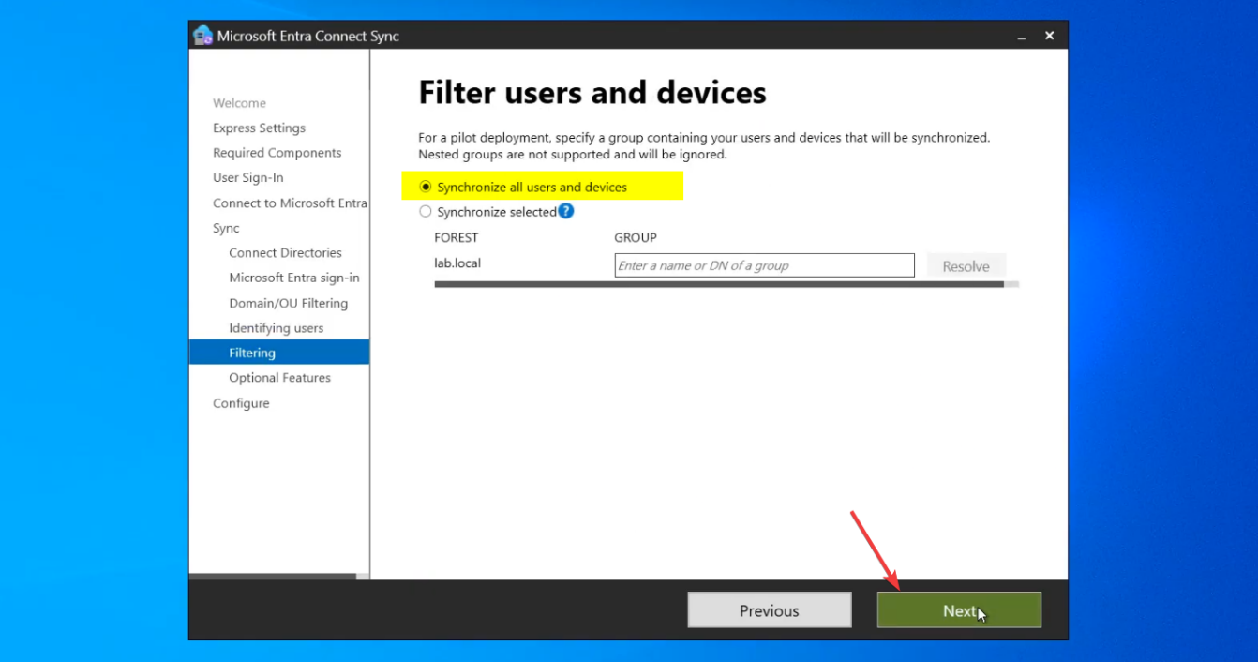This screenshot has height=662, width=1258.
Task: Open the help icon beside Synchronize selected
Action: click(565, 211)
